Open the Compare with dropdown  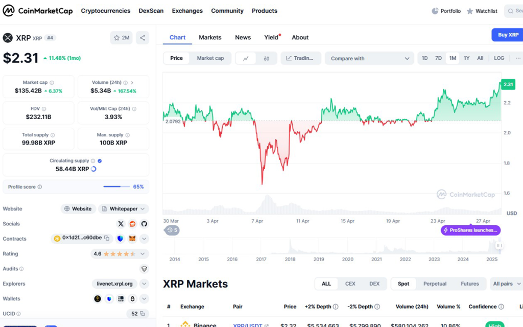point(369,58)
